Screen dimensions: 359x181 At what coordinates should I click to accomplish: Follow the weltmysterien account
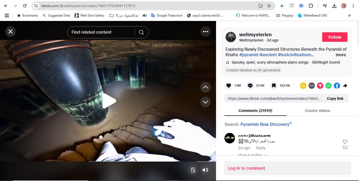pyautogui.click(x=335, y=37)
